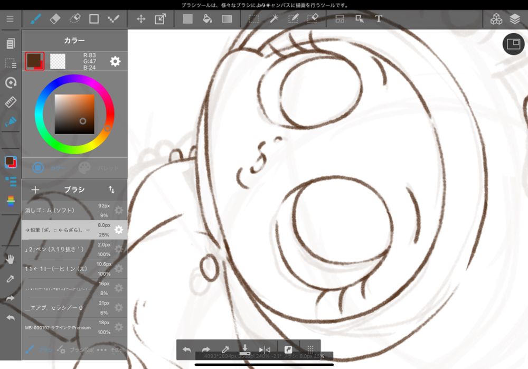Select the rectangular selection tool
The width and height of the screenshot is (528, 369).
tap(254, 19)
